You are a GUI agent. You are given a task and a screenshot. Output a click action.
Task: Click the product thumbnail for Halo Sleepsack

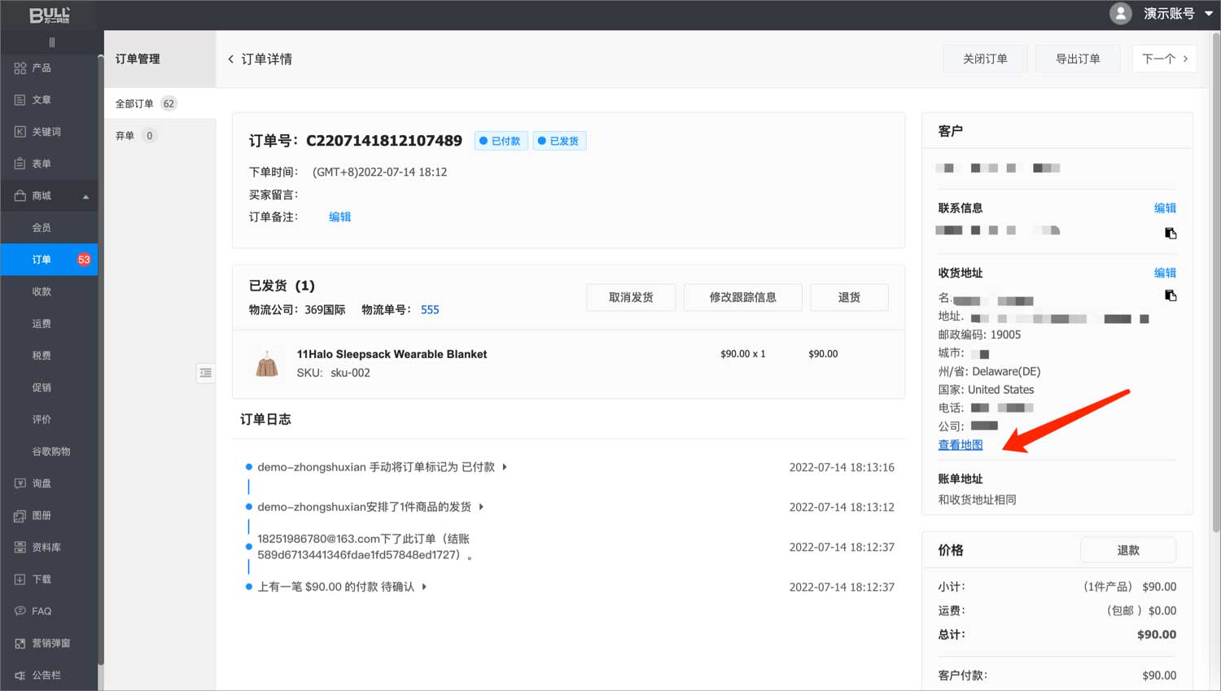pyautogui.click(x=267, y=364)
